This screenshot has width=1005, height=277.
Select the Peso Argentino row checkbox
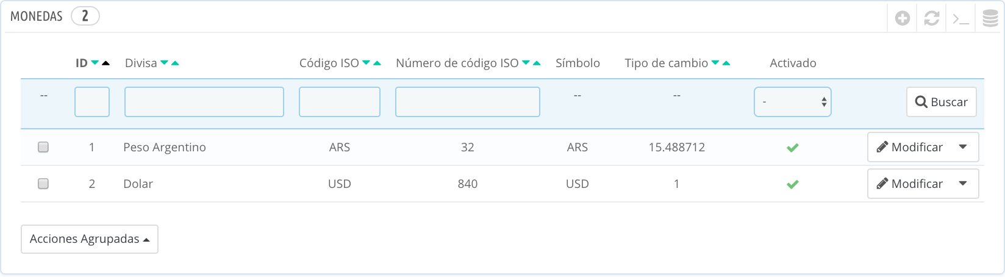pos(43,147)
